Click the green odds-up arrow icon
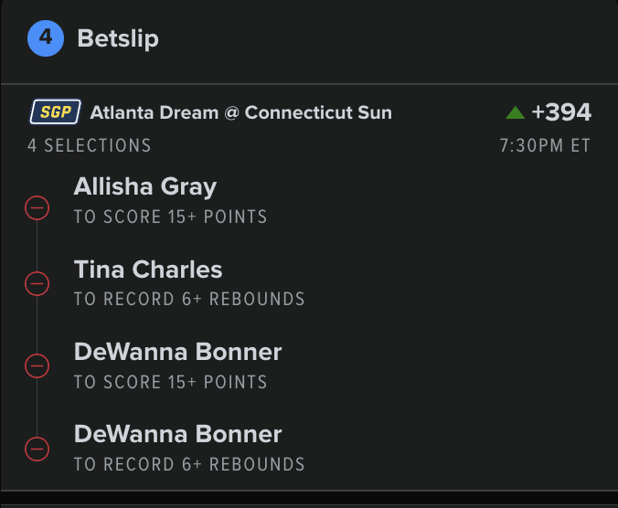618x508 pixels. click(x=516, y=112)
